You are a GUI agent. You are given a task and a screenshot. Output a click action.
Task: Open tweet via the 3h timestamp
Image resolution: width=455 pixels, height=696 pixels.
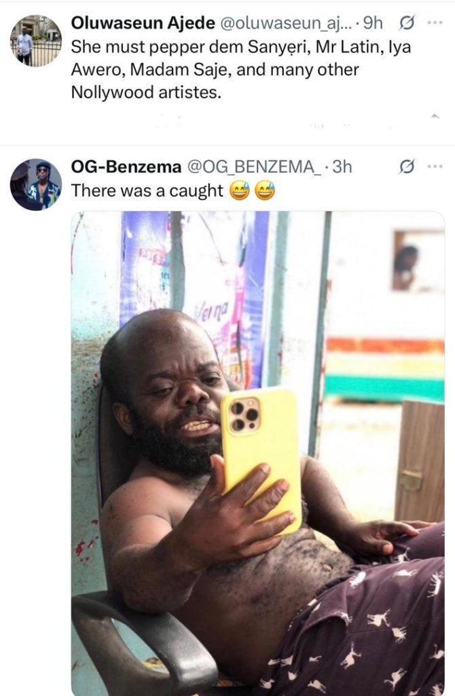[342, 167]
